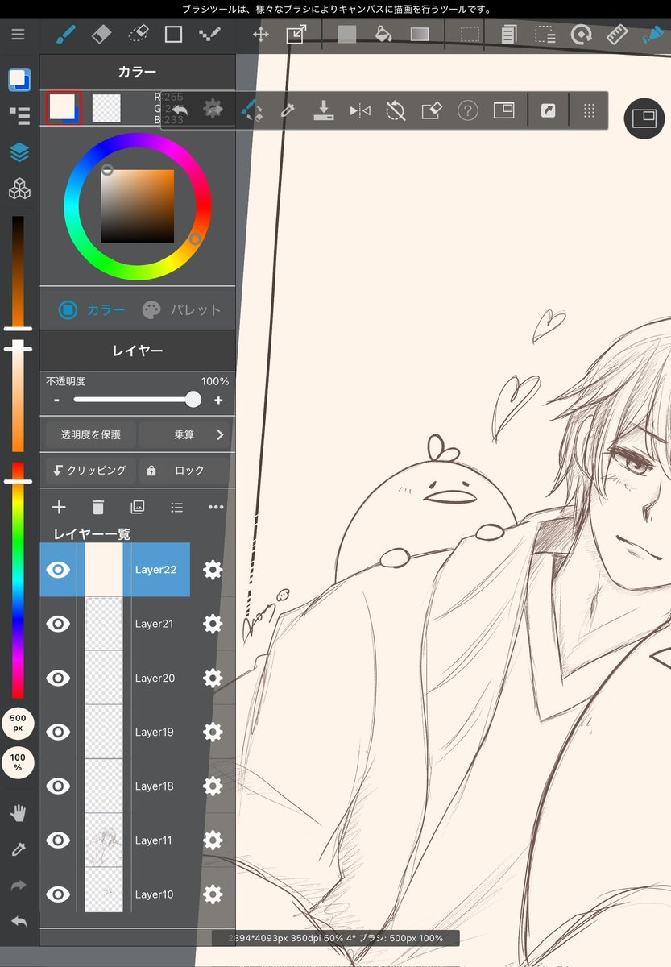Open the hamburger main menu

pyautogui.click(x=18, y=35)
